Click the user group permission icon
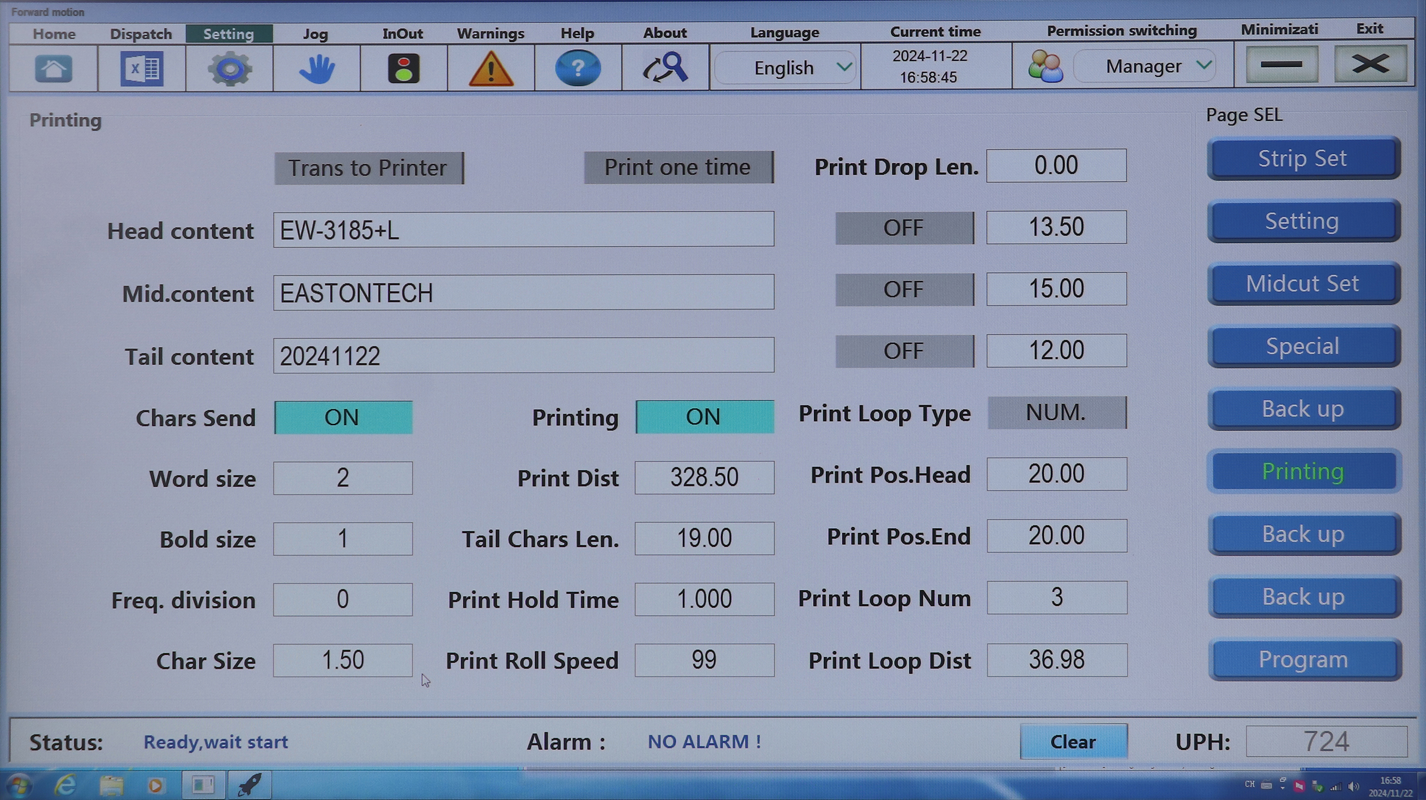This screenshot has height=800, width=1426. (x=1045, y=67)
